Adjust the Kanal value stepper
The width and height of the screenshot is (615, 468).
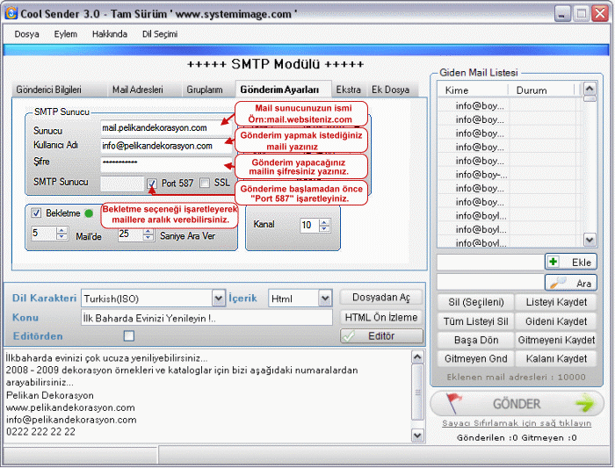point(324,225)
